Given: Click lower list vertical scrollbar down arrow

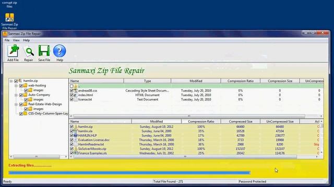Looking at the screenshot, I should point(321,153).
